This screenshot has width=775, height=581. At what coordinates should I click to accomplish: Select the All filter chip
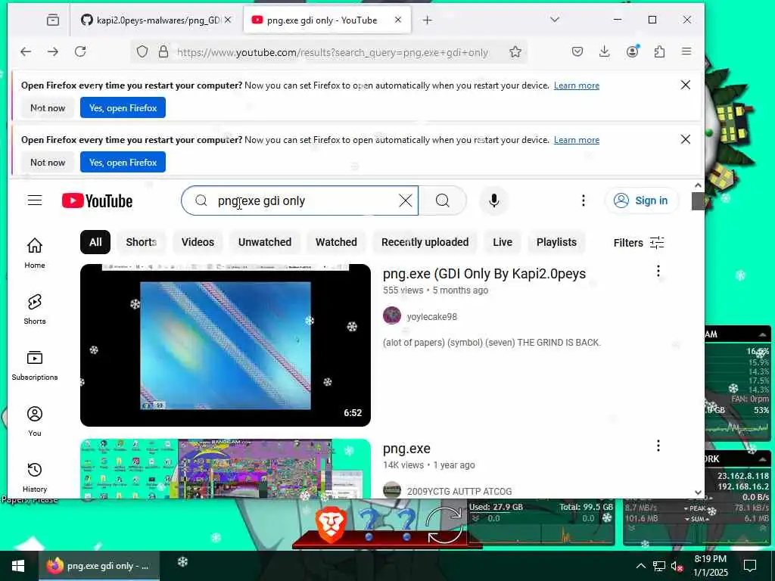[95, 242]
